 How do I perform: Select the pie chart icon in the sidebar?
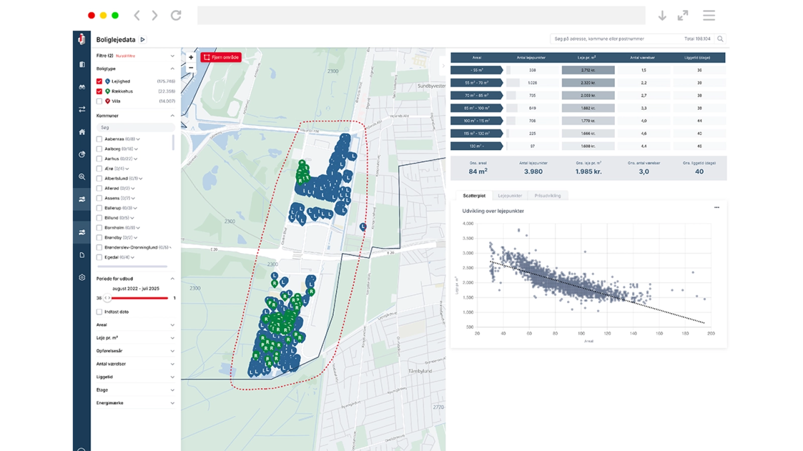coord(82,154)
